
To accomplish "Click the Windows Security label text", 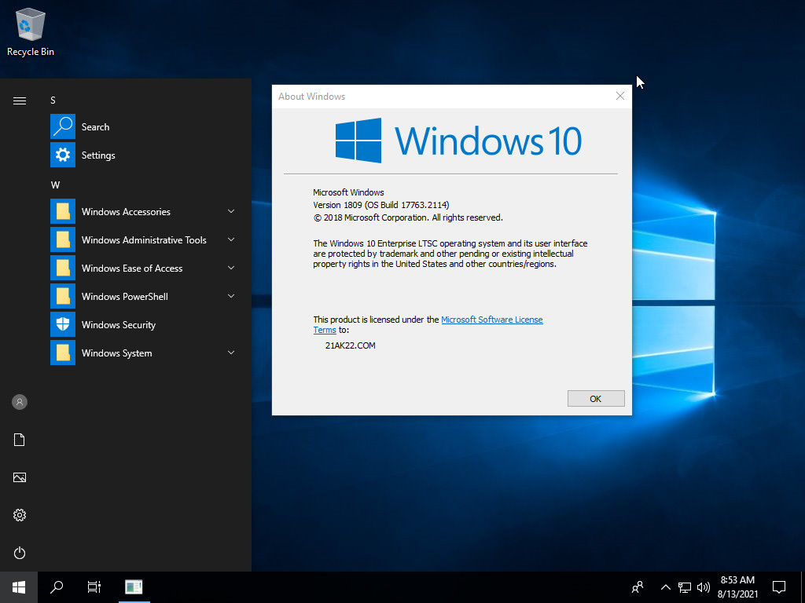I will 119,324.
